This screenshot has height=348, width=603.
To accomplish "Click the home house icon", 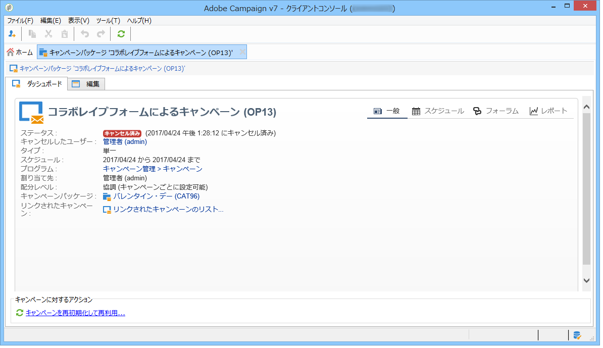I will 11,52.
